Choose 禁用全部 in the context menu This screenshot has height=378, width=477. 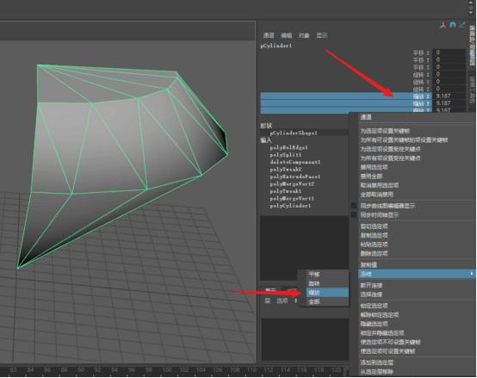[371, 177]
